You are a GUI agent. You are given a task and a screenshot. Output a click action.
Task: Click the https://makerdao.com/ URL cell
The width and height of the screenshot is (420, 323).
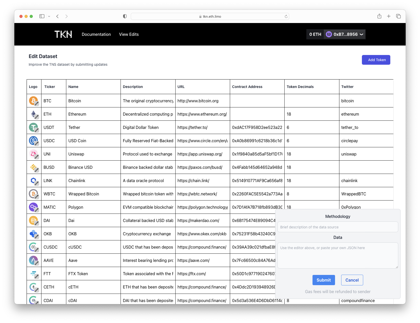pos(203,220)
